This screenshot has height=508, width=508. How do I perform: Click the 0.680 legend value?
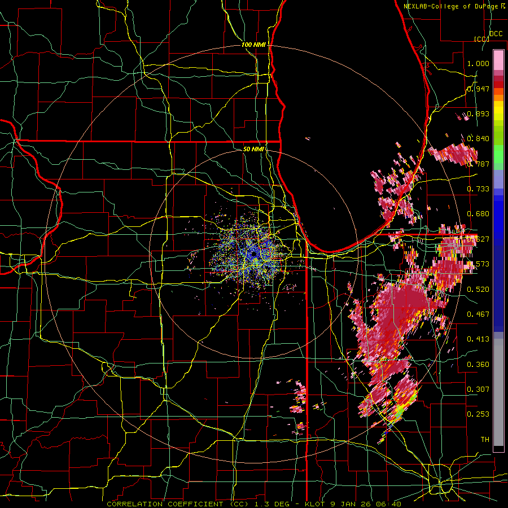tap(478, 214)
